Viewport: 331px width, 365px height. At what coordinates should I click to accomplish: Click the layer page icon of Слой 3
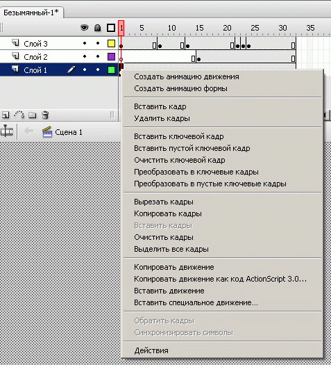[x=15, y=42]
